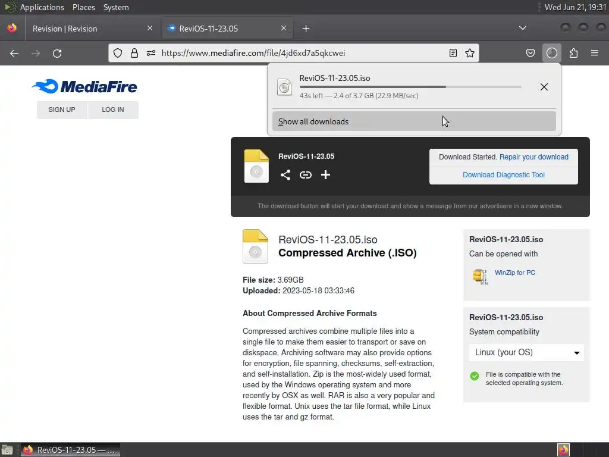Click 'Download Started.' text
Viewport: 609px width, 457px height.
click(468, 157)
